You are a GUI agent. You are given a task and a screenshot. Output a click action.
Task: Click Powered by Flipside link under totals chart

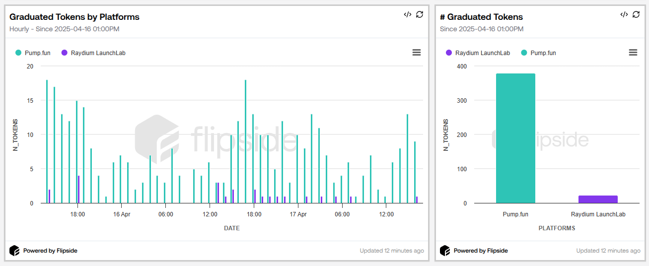tap(481, 251)
